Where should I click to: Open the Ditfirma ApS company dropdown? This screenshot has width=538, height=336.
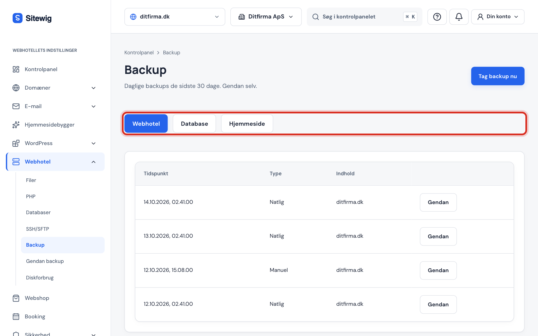coord(266,17)
